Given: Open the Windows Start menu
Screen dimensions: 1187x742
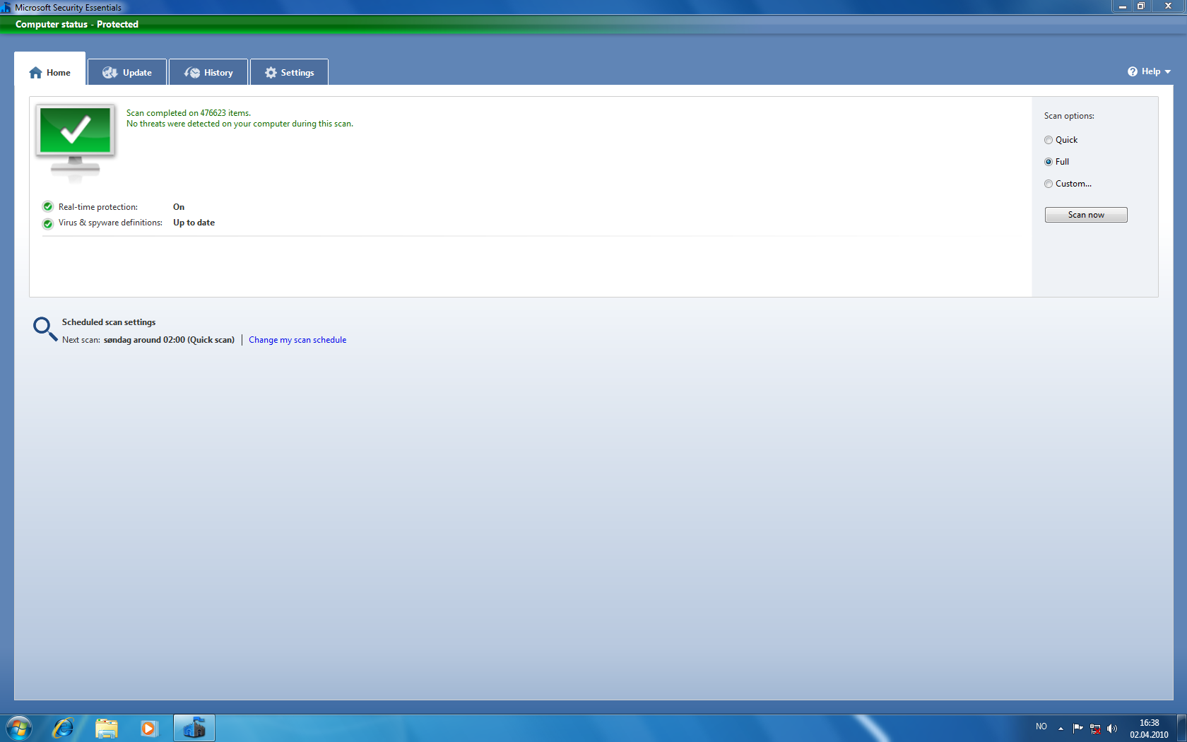Looking at the screenshot, I should [x=19, y=728].
